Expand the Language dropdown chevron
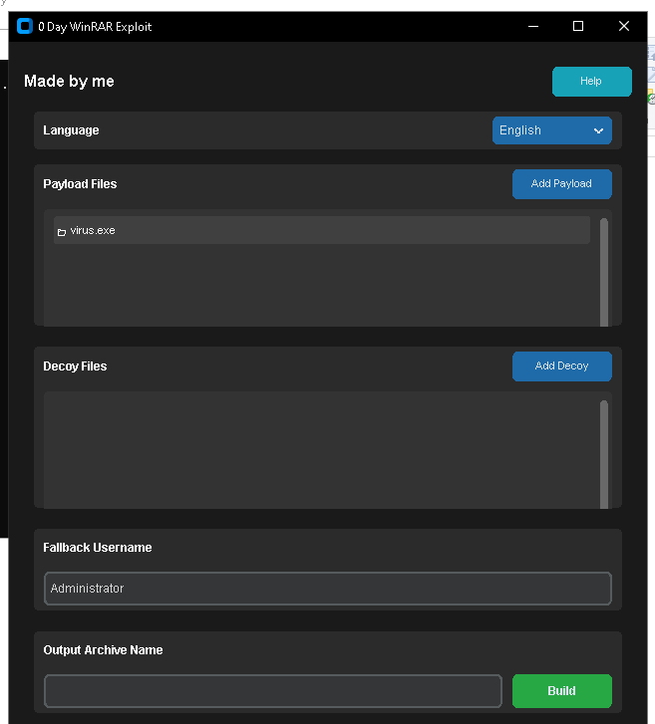 598,130
